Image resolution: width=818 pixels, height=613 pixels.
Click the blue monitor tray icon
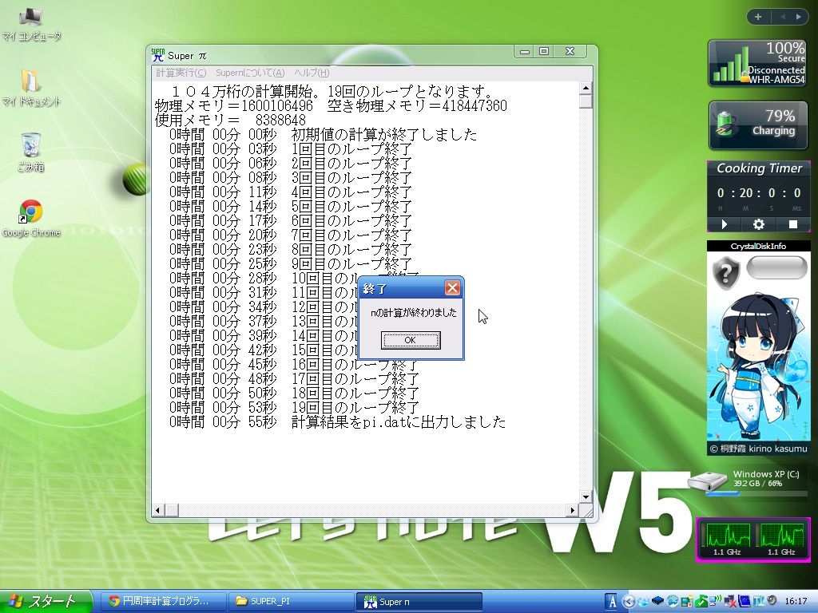pyautogui.click(x=745, y=602)
